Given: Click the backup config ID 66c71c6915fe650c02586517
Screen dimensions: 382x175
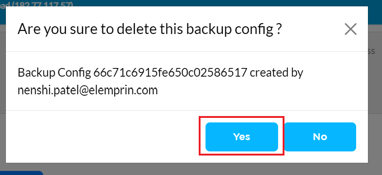Looking at the screenshot, I should tap(170, 73).
